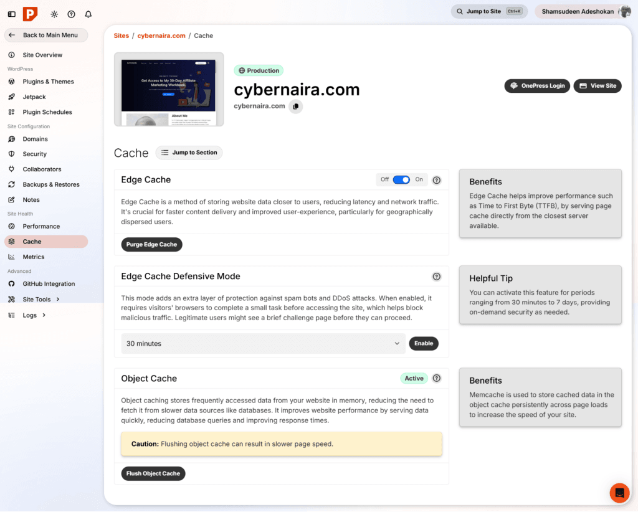Click the Pressable P logo
Screen dimensions: 638x512
tap(30, 13)
